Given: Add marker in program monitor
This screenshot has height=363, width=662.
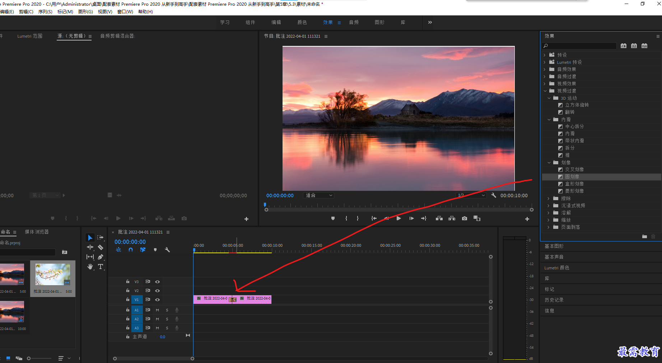Looking at the screenshot, I should 333,218.
